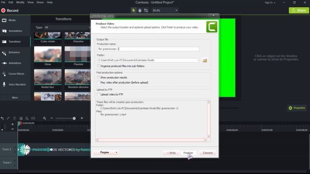Open the canvas zoom level dropdown
Image resolution: width=310 pixels, height=174 pixels.
[x=165, y=10]
